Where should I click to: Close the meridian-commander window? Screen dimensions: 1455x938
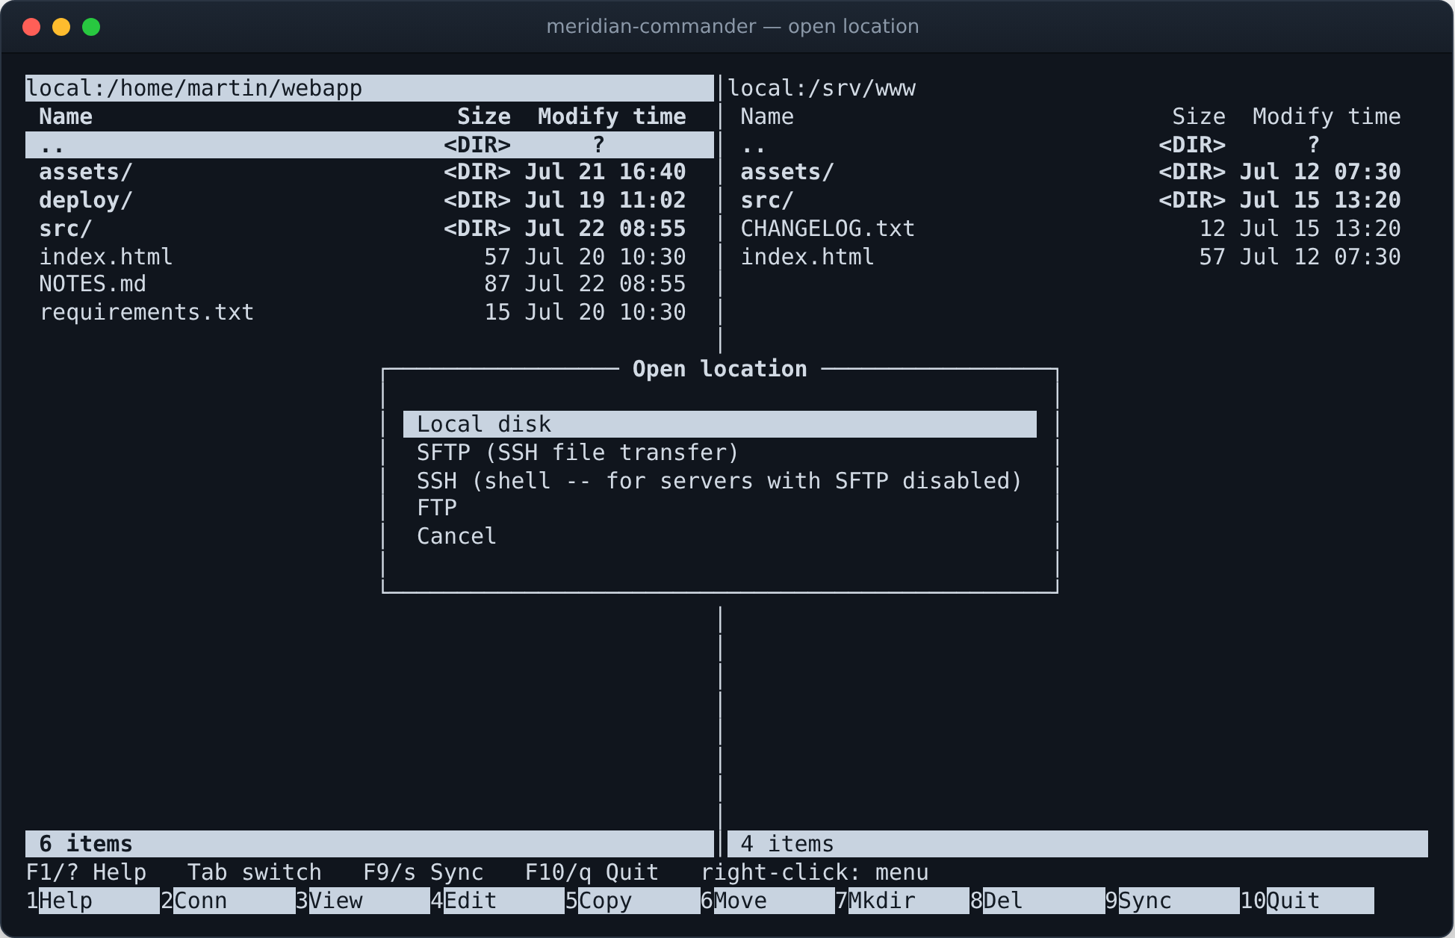pos(31,27)
